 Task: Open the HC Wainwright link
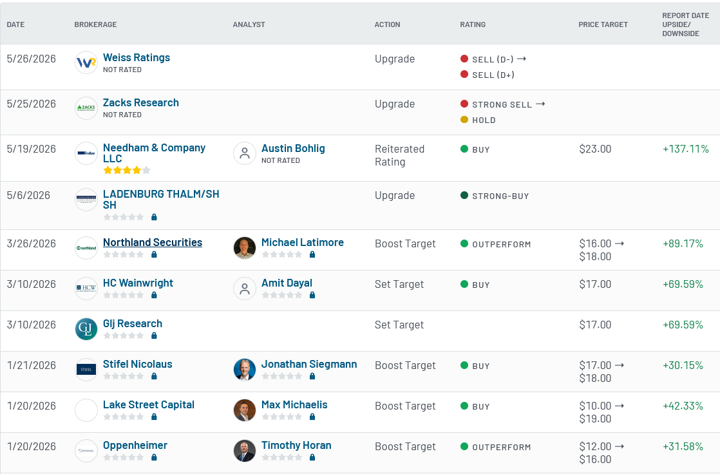(138, 283)
